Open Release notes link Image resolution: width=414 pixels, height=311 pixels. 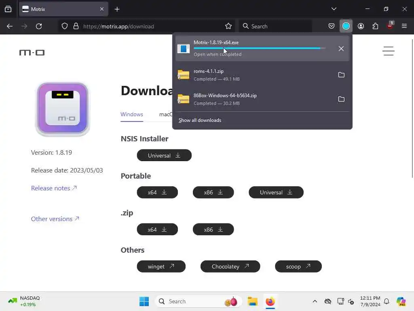pos(54,188)
